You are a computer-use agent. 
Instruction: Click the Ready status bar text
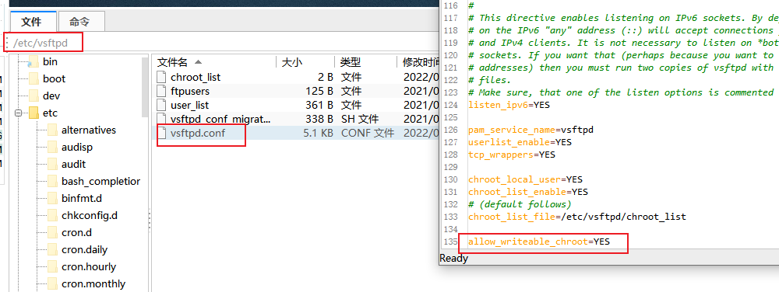pyautogui.click(x=453, y=259)
